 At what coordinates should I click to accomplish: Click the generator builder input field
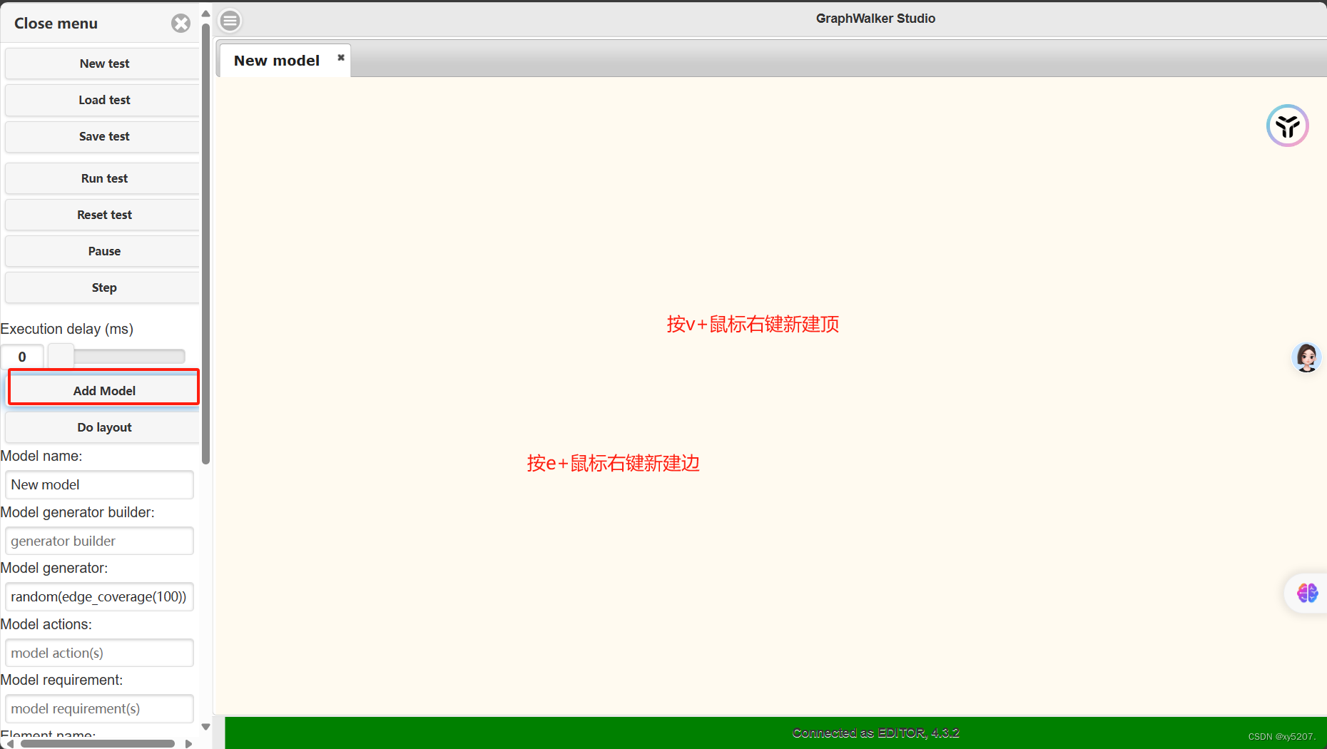coord(99,541)
